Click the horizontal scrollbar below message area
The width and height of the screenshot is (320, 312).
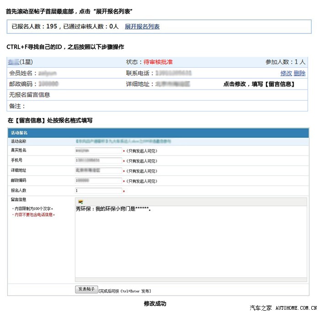point(191,280)
